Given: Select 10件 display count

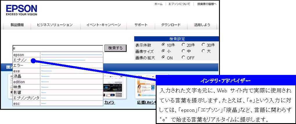Looking at the screenshot, I should pyautogui.click(x=164, y=45).
